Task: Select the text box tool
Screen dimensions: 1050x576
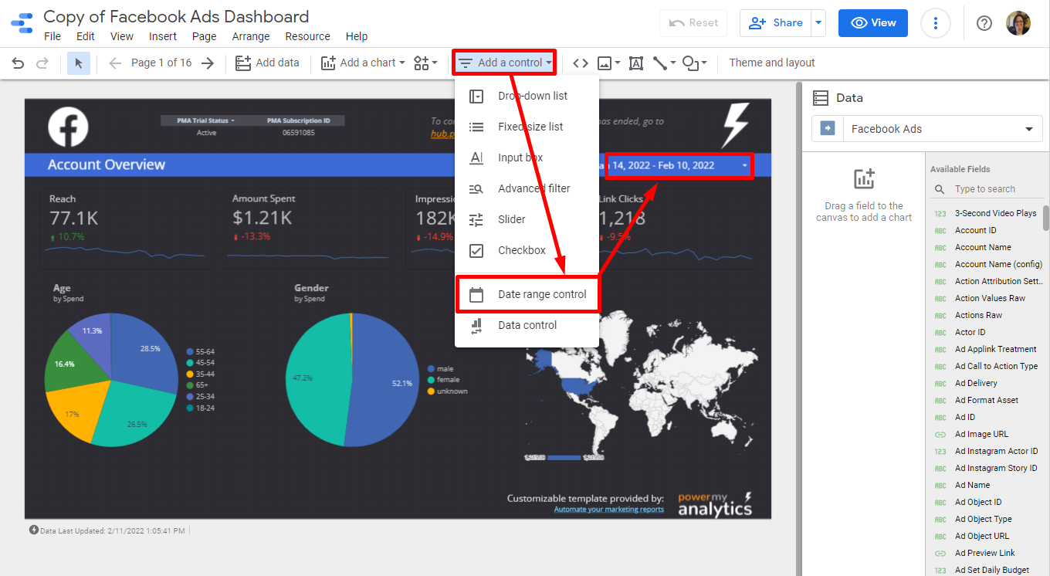Action: [x=636, y=63]
